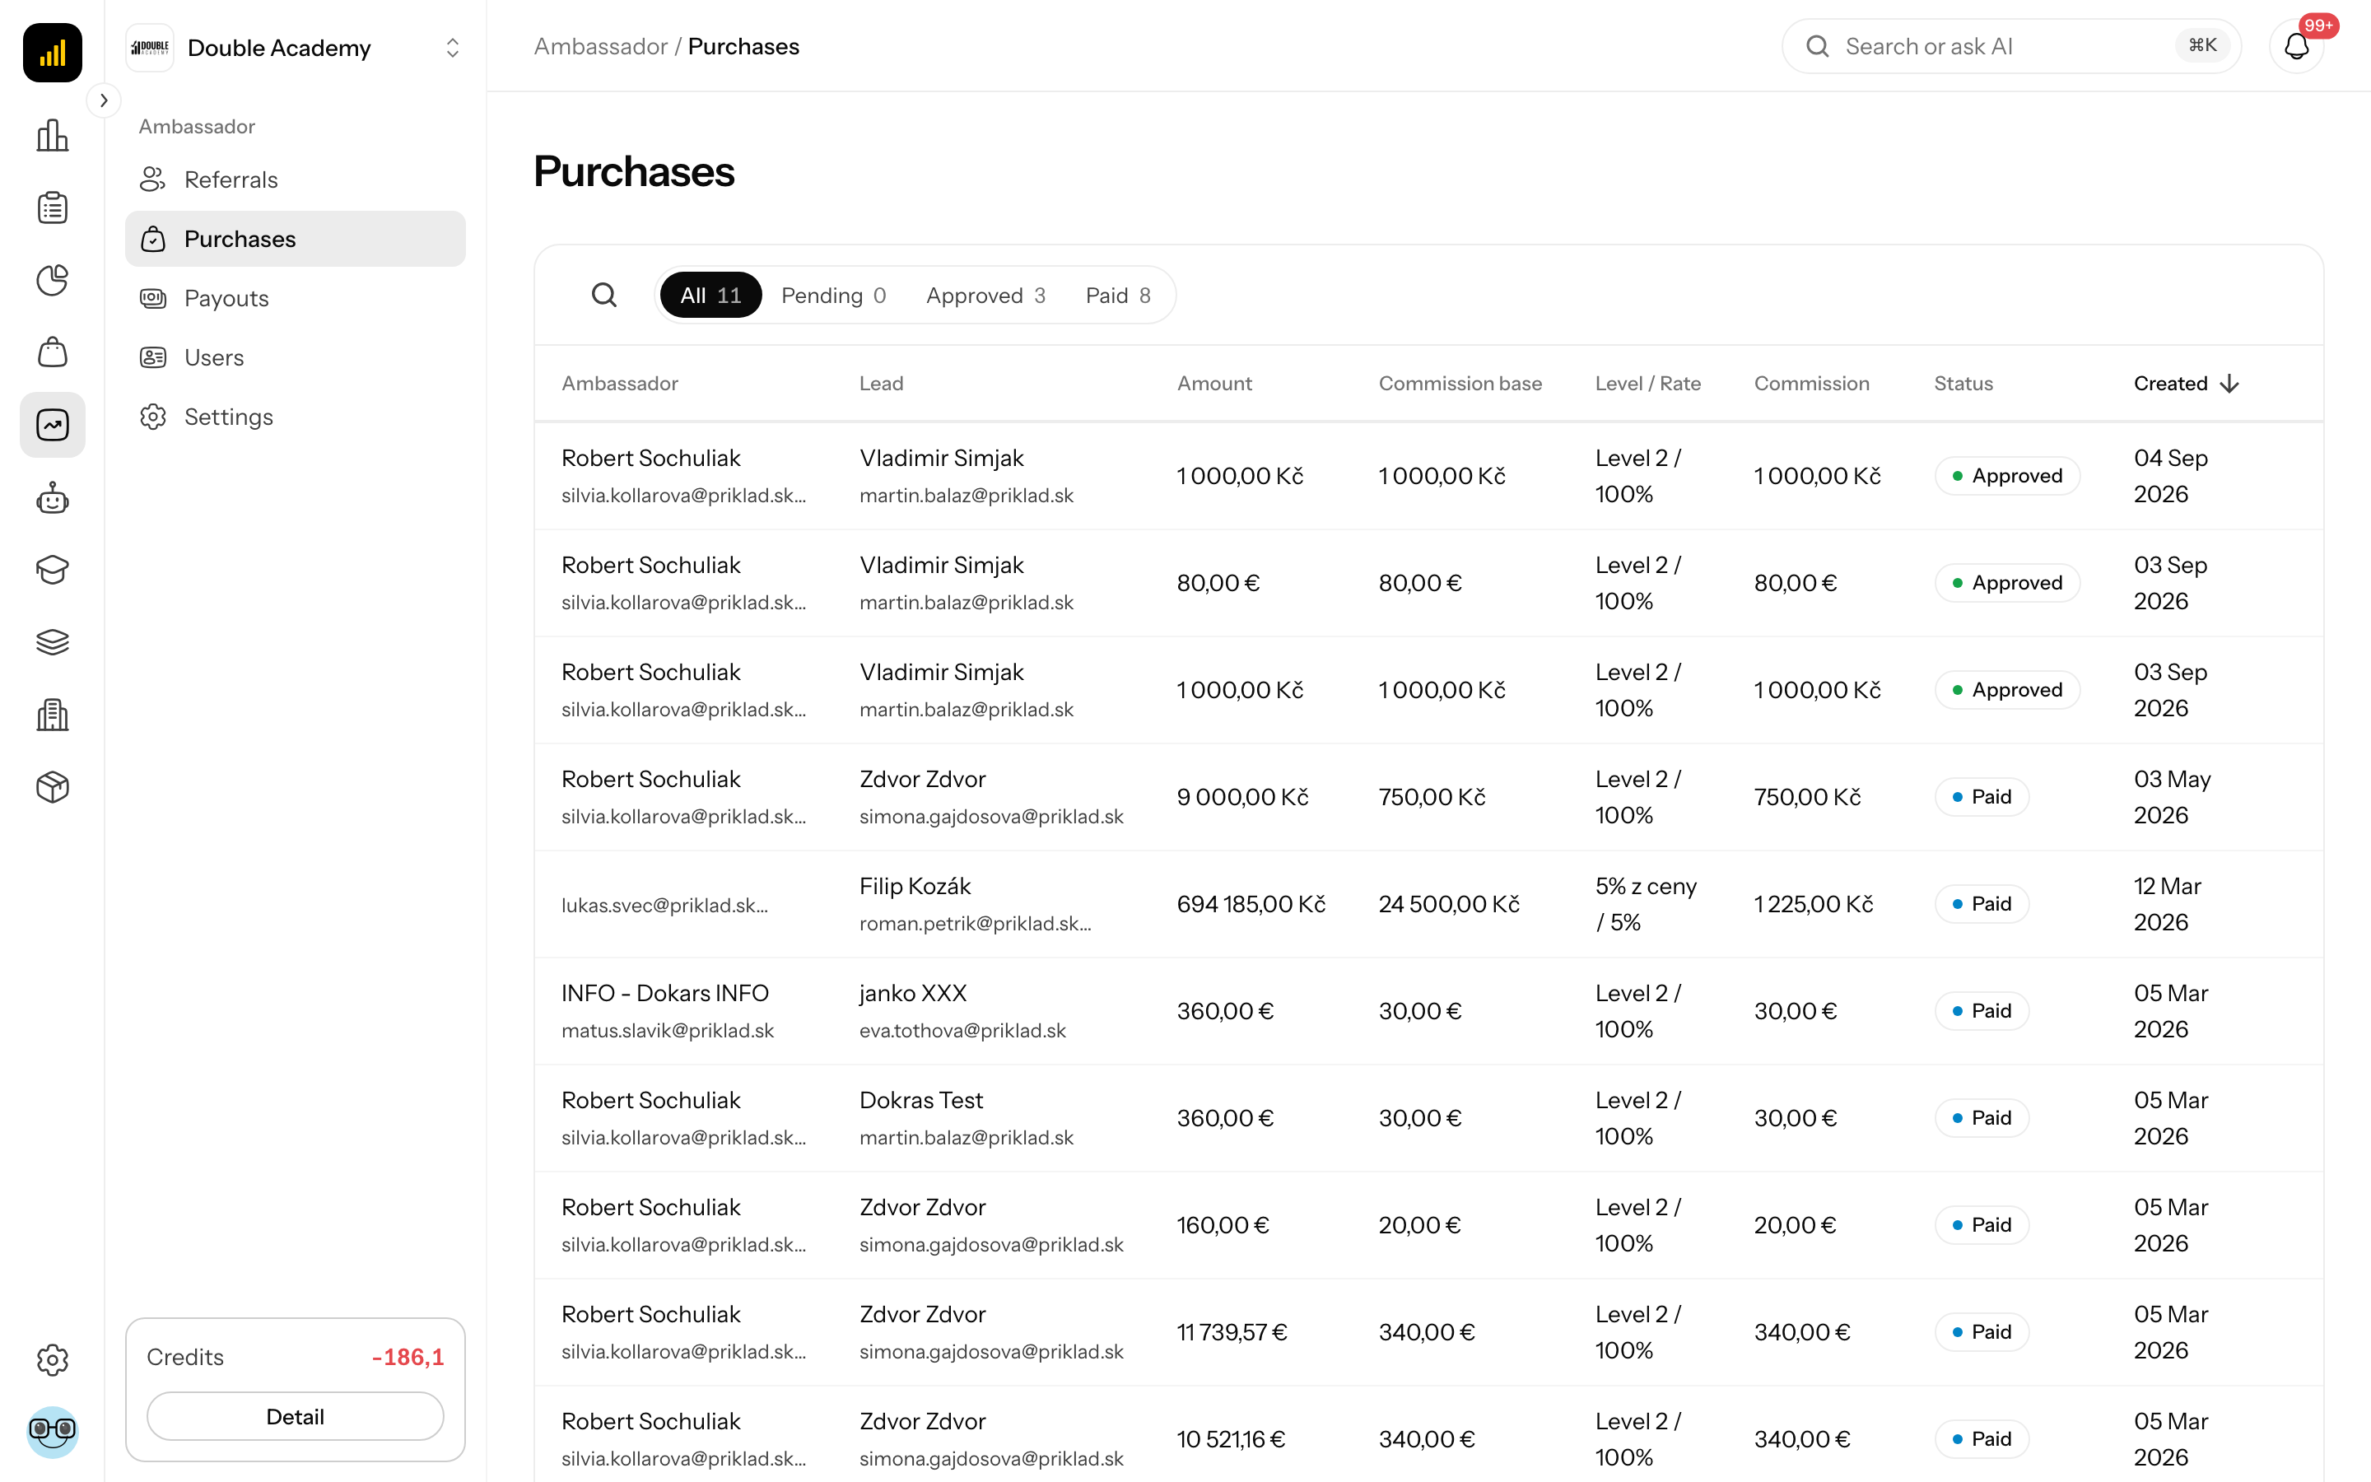This screenshot has height=1482, width=2371.
Task: Select the Pending filter tab
Action: [834, 295]
